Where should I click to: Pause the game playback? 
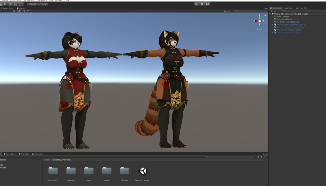202,4
